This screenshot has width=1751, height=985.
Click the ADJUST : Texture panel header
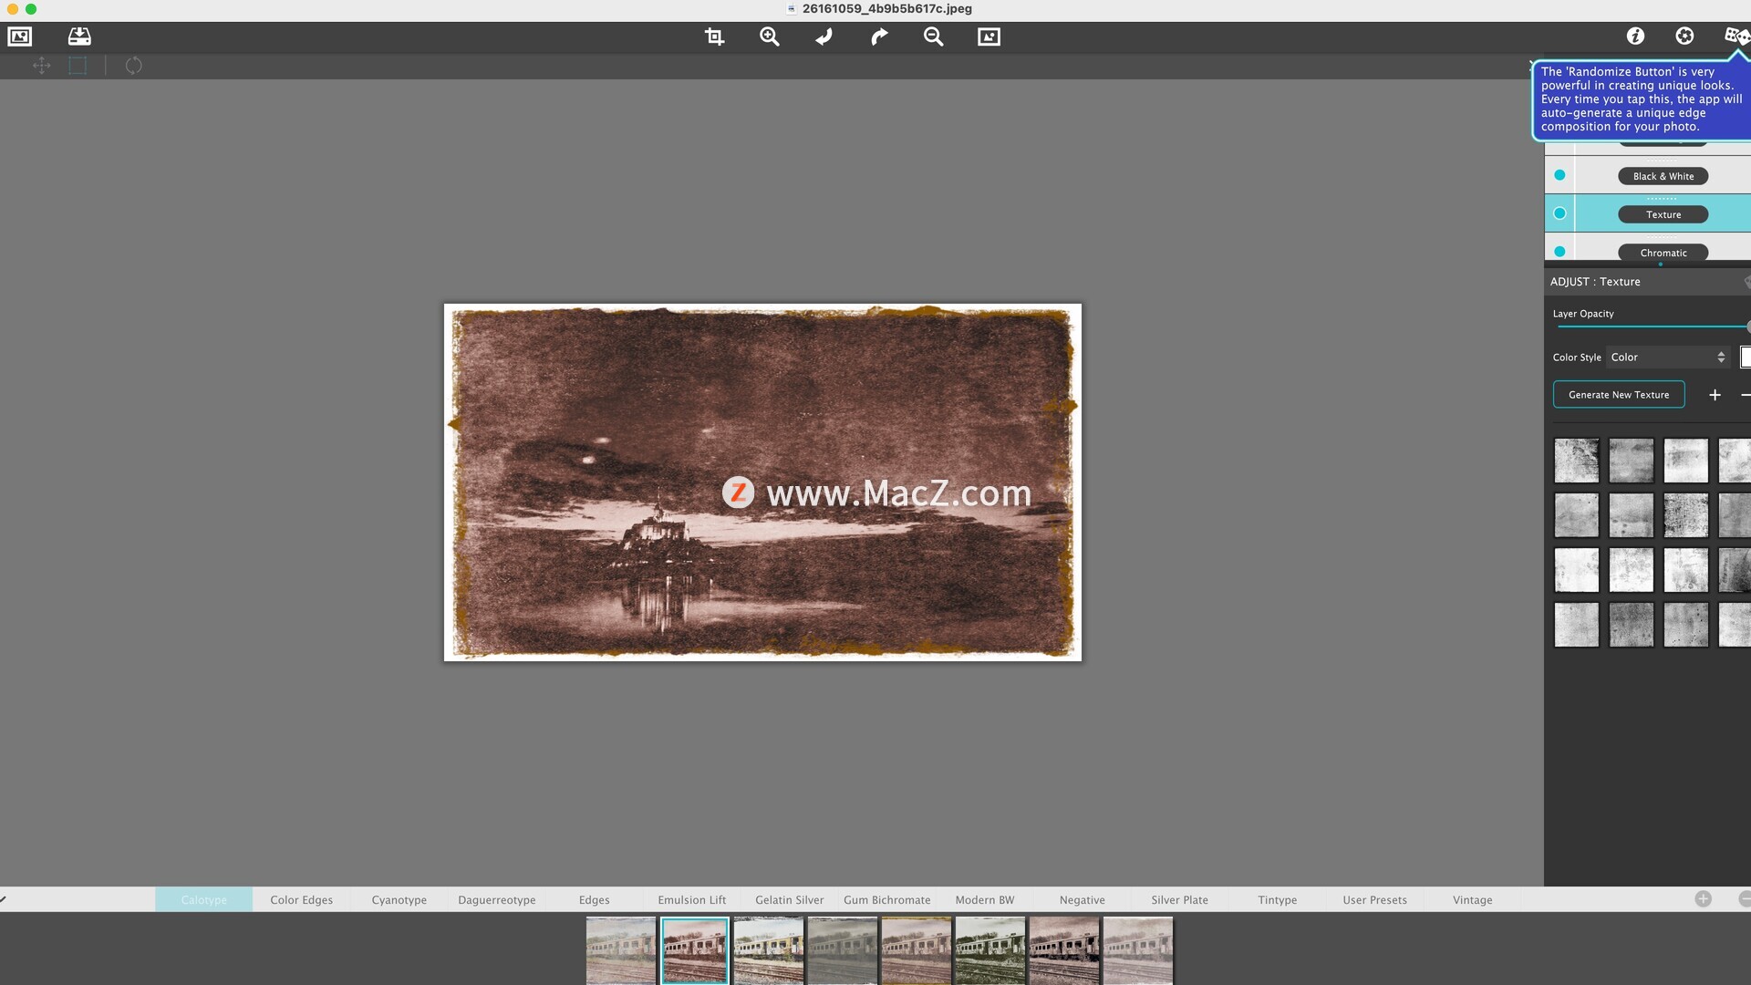[1647, 282]
